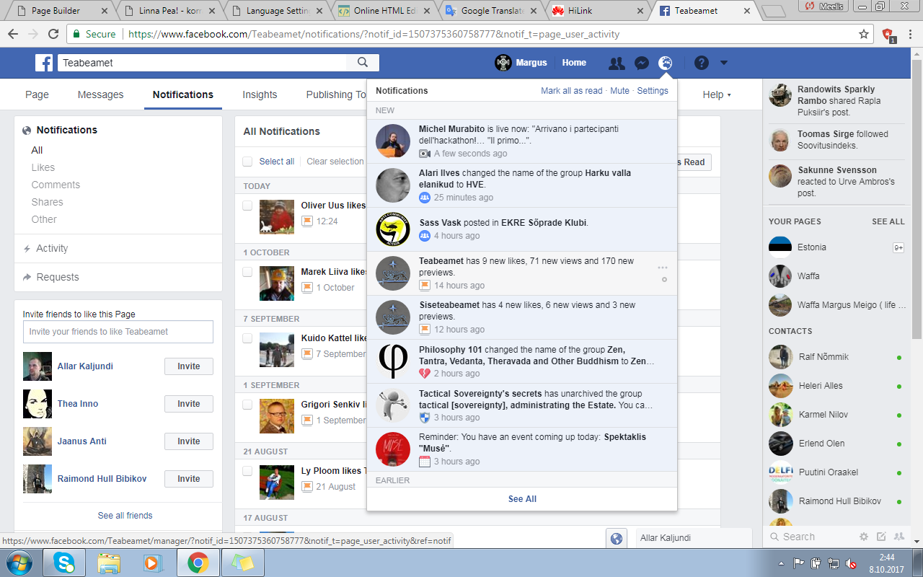Click the Facebook logo icon
The width and height of the screenshot is (923, 577).
pyautogui.click(x=44, y=63)
